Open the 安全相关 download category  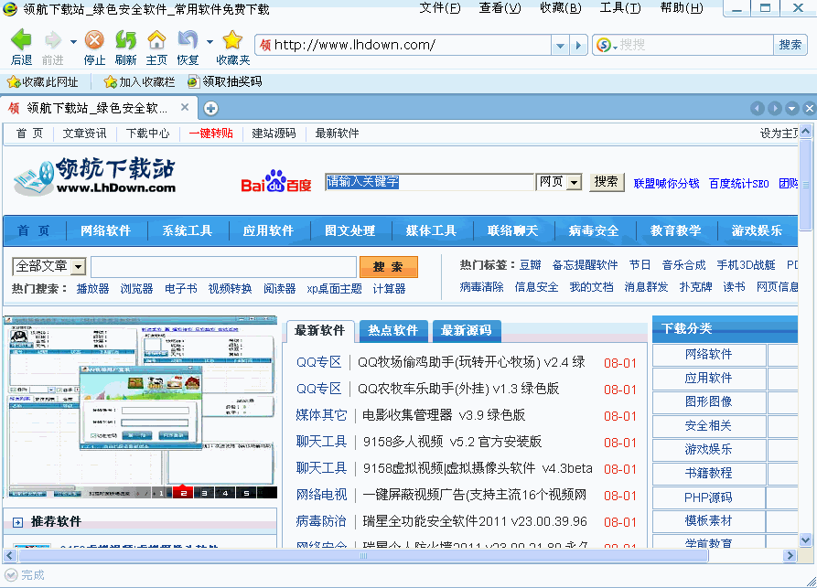[709, 426]
